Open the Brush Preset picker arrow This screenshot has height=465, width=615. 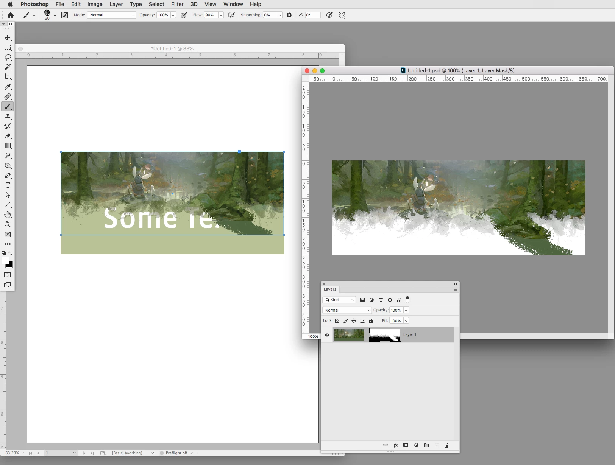pos(55,15)
